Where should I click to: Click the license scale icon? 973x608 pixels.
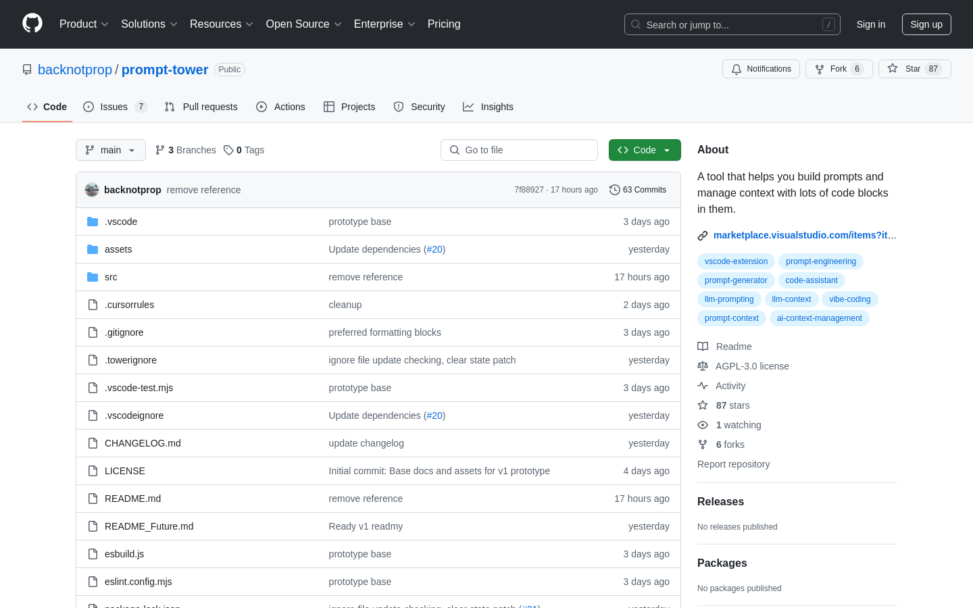coord(703,366)
